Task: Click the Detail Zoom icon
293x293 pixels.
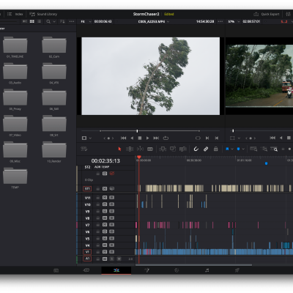Action: click(264, 149)
